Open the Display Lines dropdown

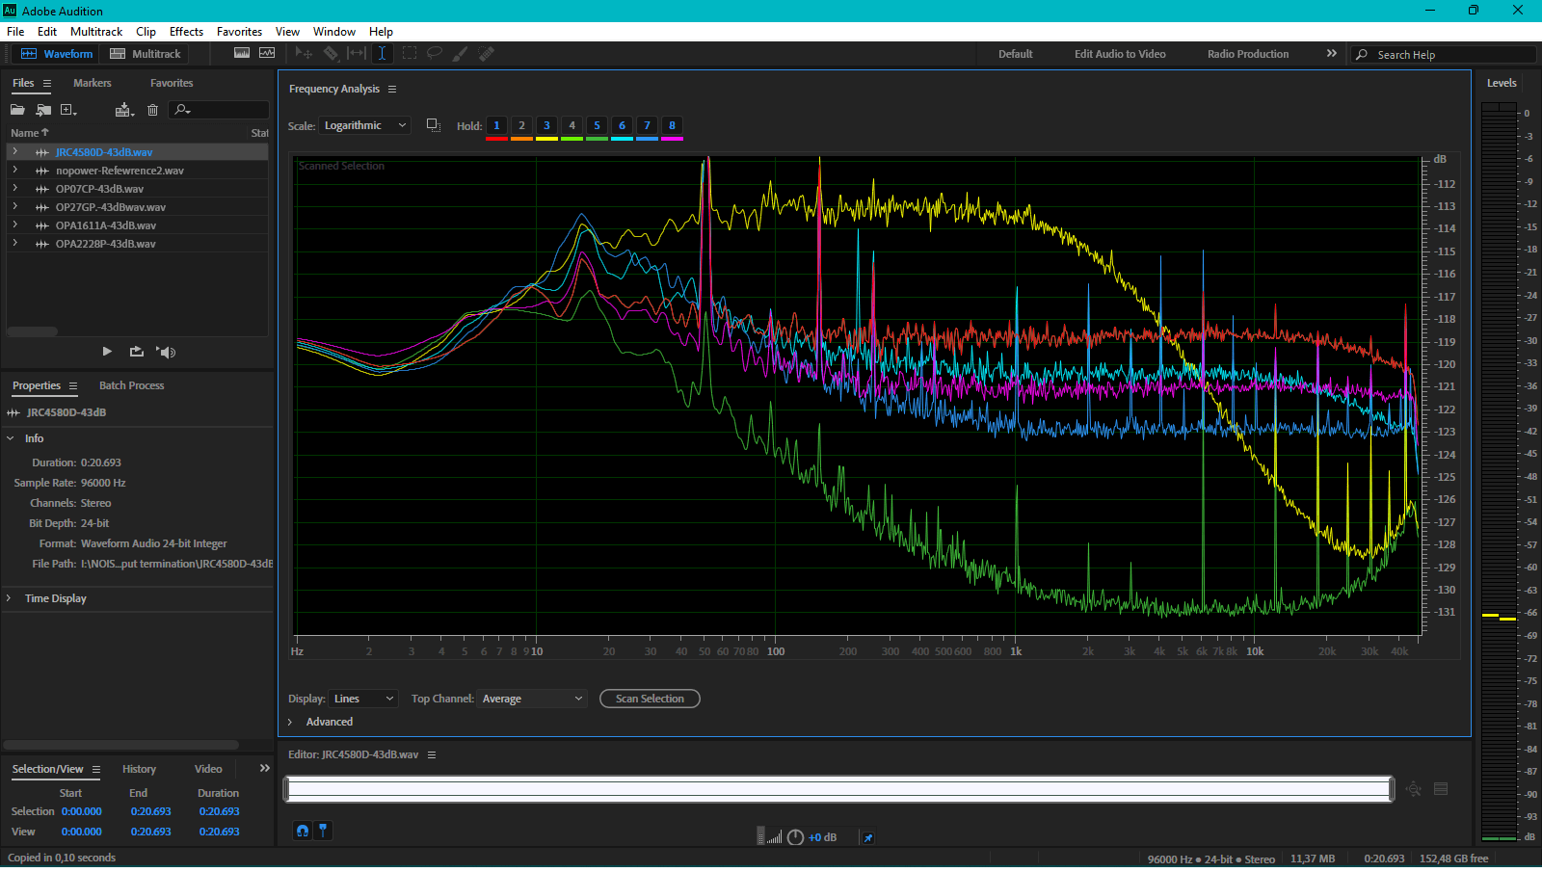tap(363, 699)
